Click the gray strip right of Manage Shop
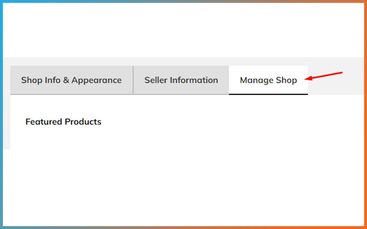Image resolution: width=367 pixels, height=229 pixels. tap(336, 87)
